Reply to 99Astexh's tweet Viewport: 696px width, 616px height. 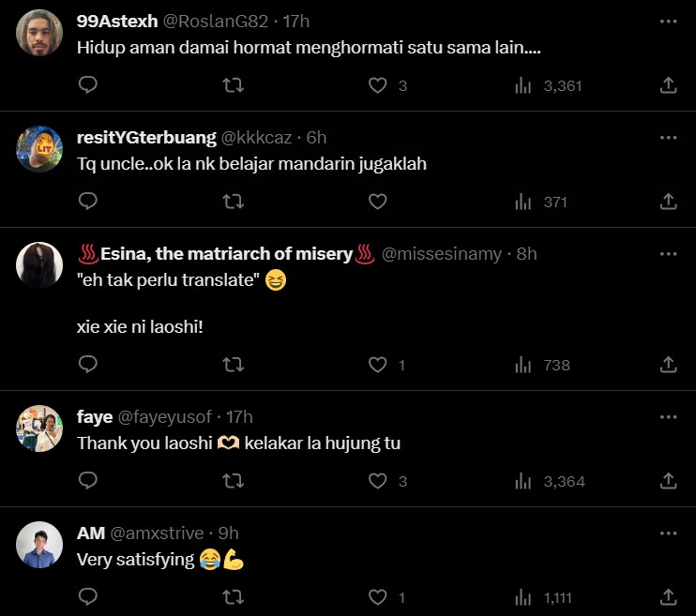coord(88,85)
